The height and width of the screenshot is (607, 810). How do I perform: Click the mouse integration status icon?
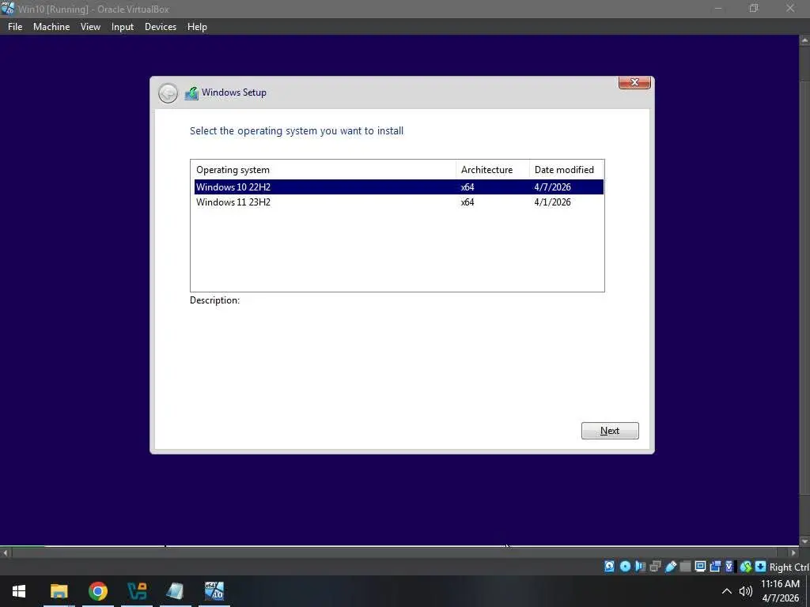click(x=745, y=567)
